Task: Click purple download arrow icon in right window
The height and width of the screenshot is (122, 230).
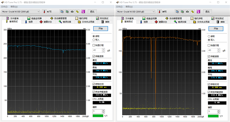Action: [x=198, y=12]
